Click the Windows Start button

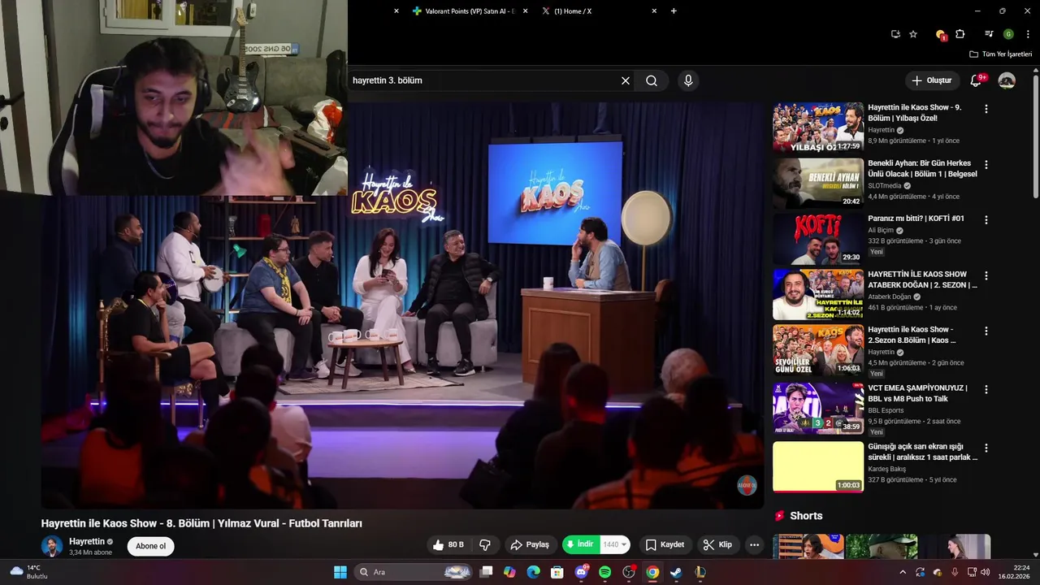340,572
